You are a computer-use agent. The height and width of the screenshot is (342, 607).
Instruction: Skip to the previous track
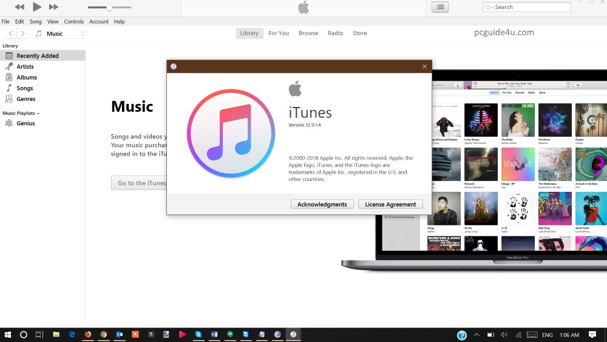pos(19,7)
